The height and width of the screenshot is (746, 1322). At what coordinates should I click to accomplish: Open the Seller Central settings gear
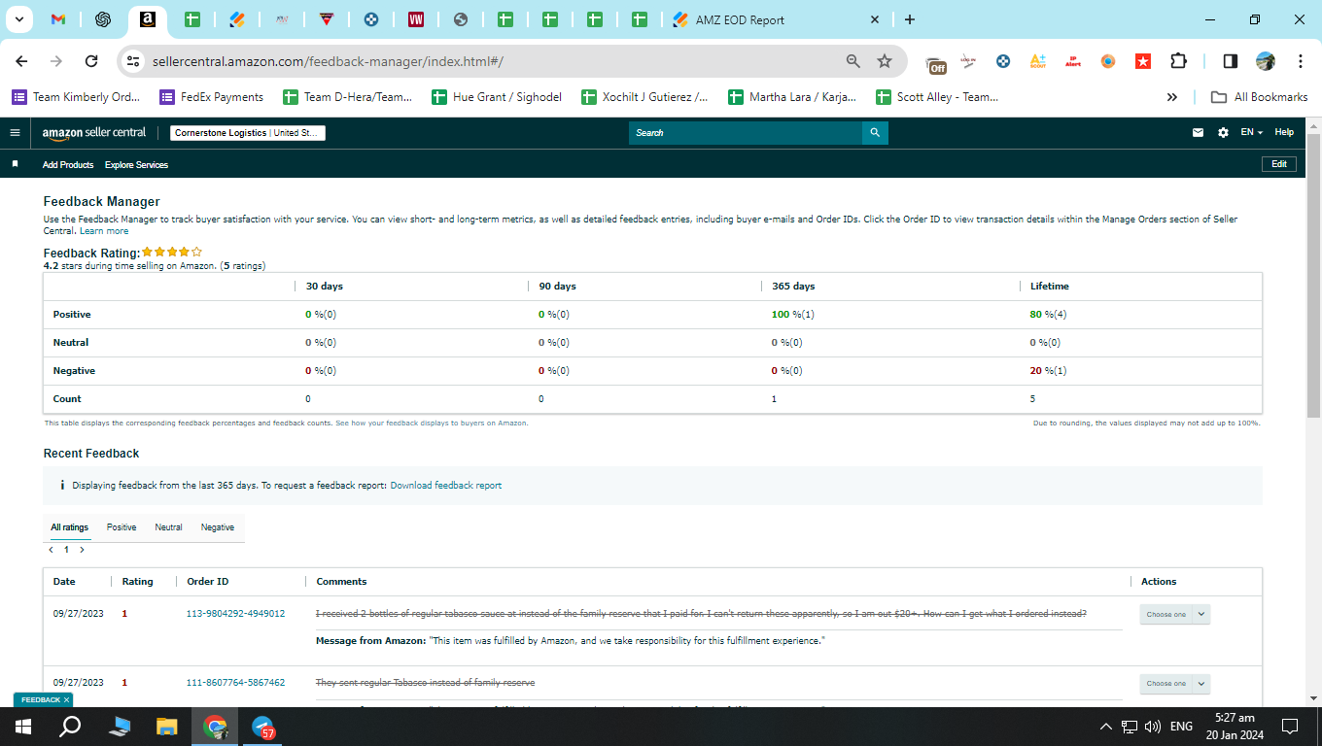1223,133
